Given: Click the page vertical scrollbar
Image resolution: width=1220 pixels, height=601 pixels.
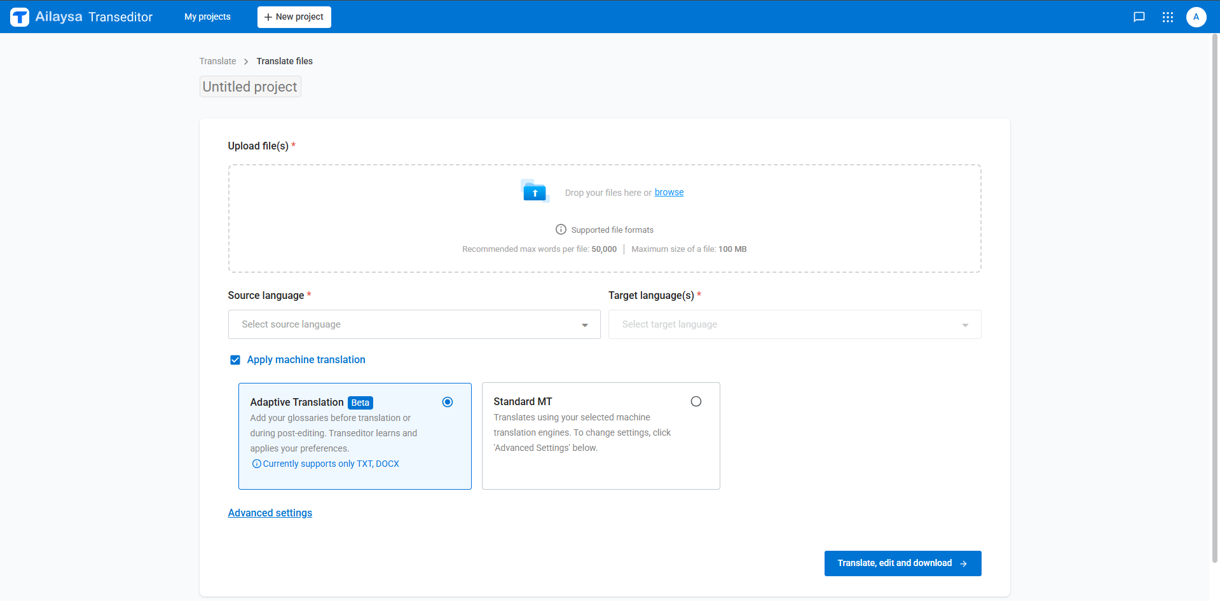Looking at the screenshot, I should (x=1214, y=299).
